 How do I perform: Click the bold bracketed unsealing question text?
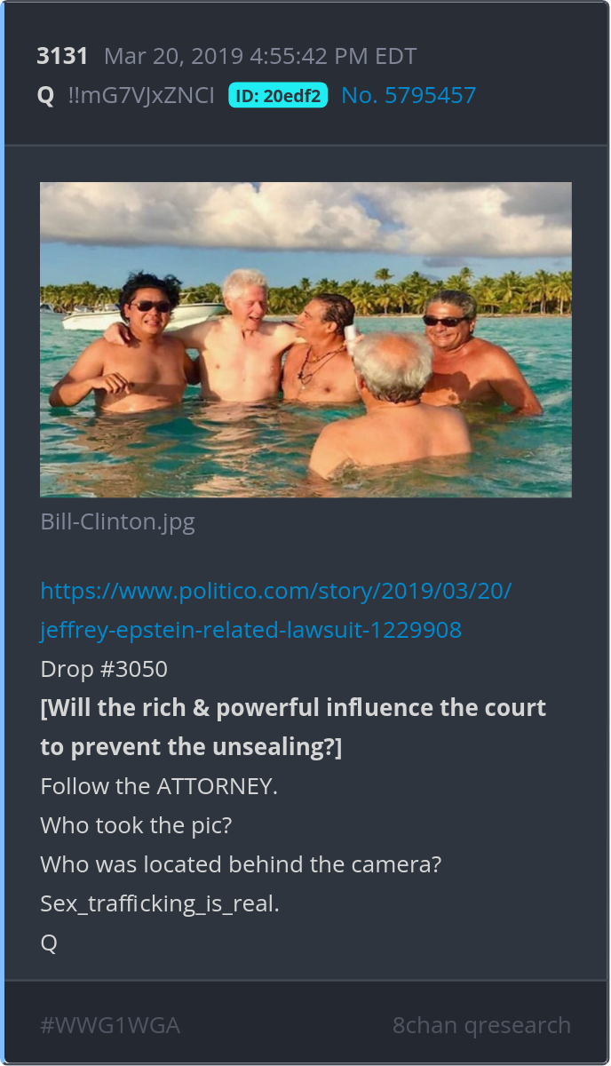click(293, 728)
